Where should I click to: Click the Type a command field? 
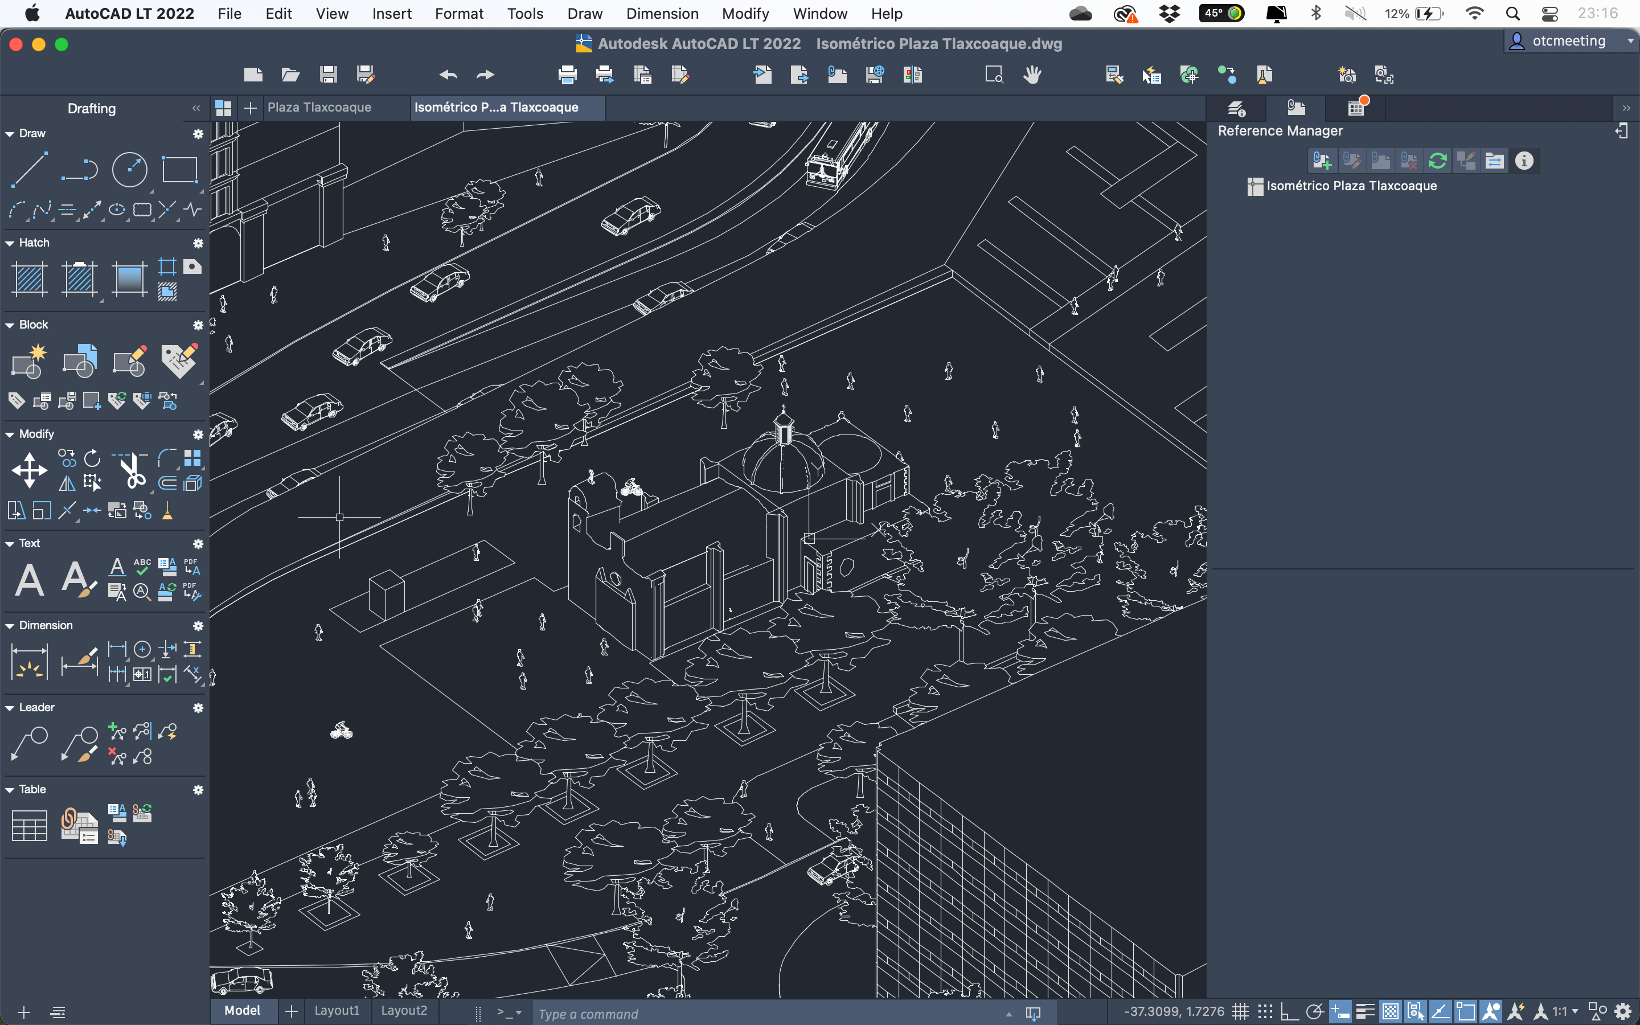click(766, 1014)
